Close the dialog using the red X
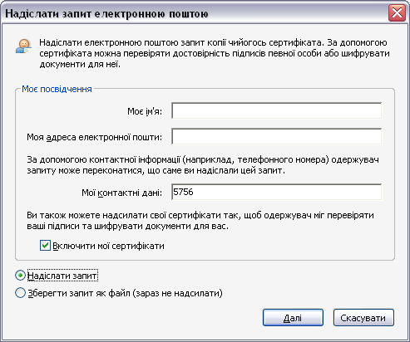Viewport: 410px width, 342px height. [397, 12]
